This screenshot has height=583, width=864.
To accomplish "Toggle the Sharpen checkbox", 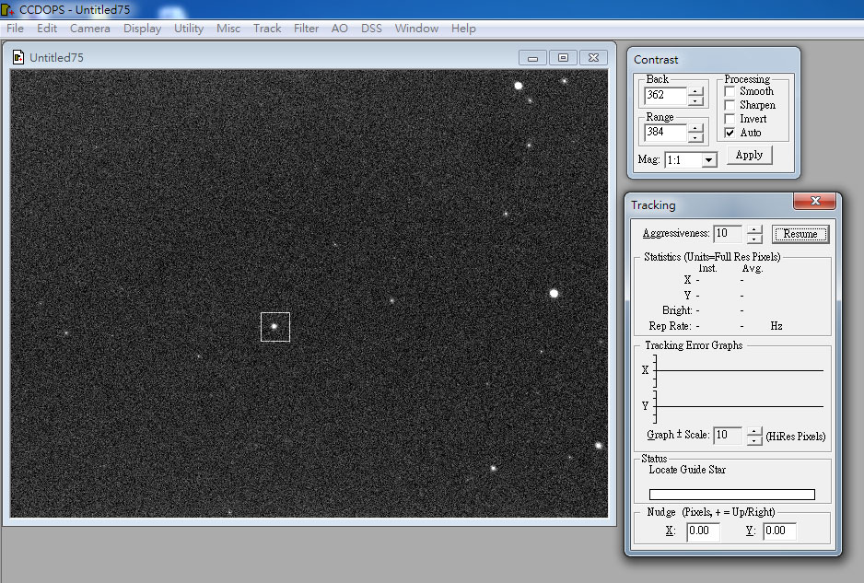I will click(730, 105).
